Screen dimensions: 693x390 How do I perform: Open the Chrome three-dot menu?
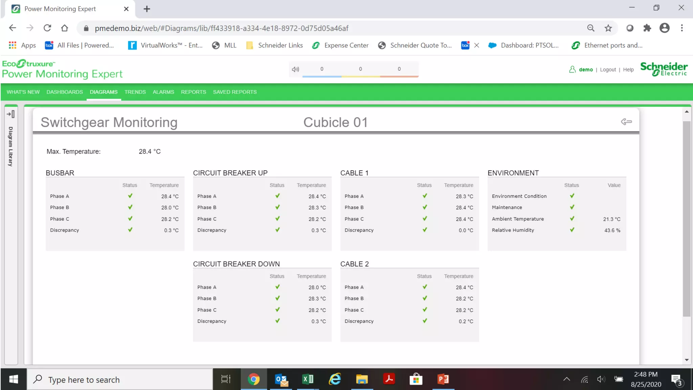[682, 28]
